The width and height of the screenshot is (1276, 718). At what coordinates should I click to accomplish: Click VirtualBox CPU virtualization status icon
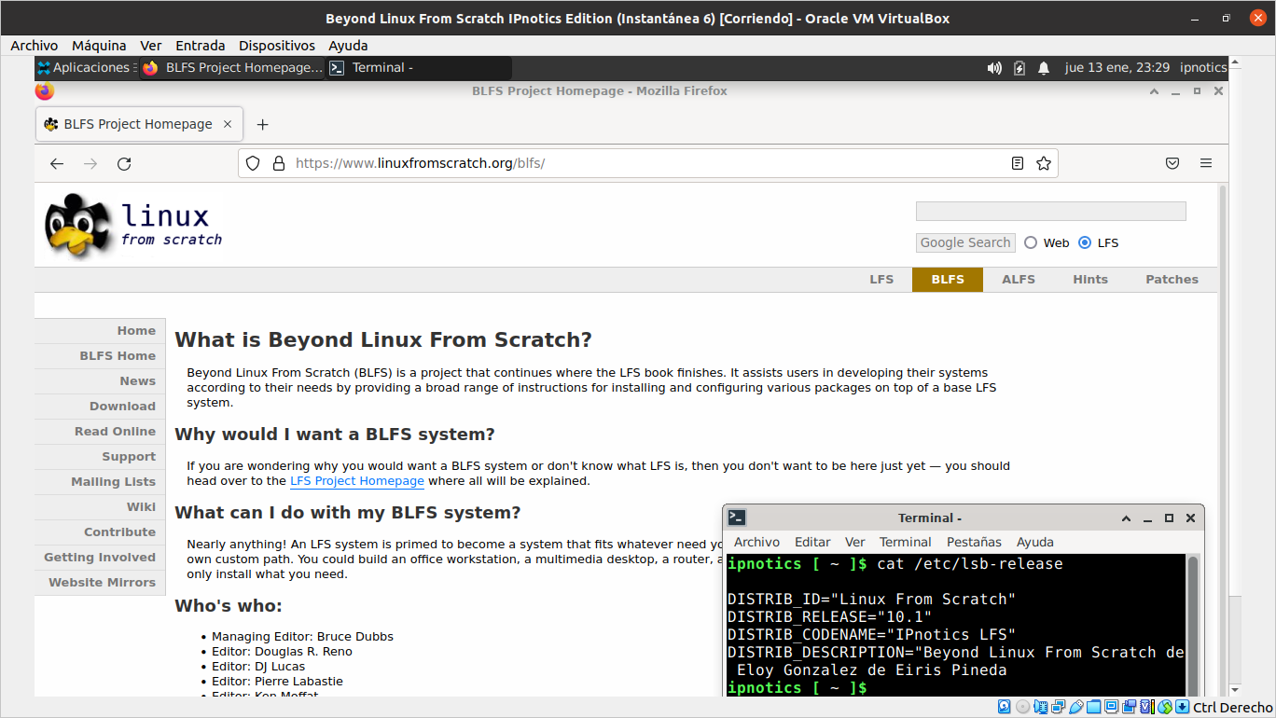tap(1147, 707)
